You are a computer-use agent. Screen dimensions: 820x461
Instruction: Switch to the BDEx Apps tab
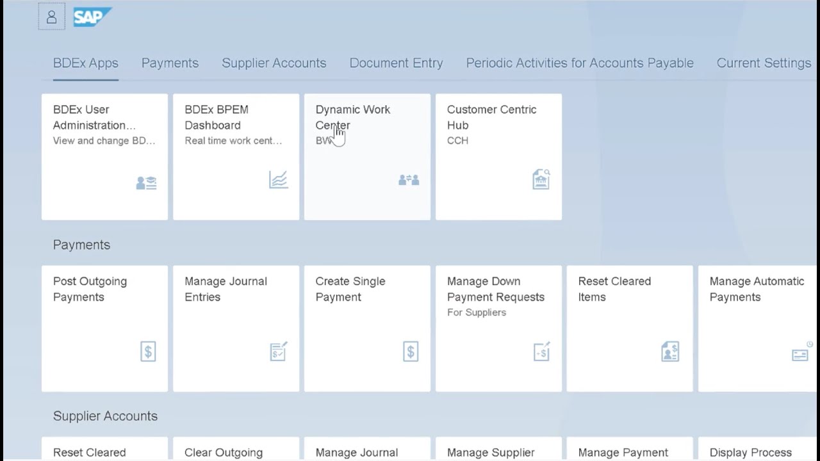pos(86,63)
